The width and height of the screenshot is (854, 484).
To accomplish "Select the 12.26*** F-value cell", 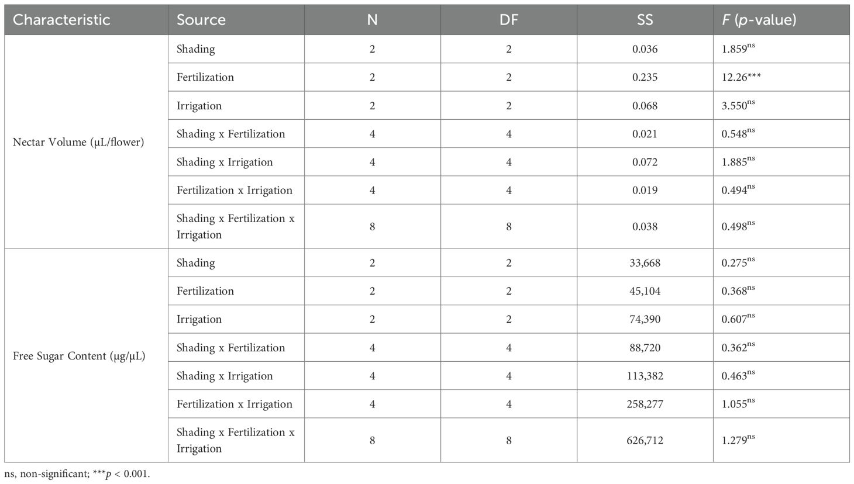I will pos(741,77).
